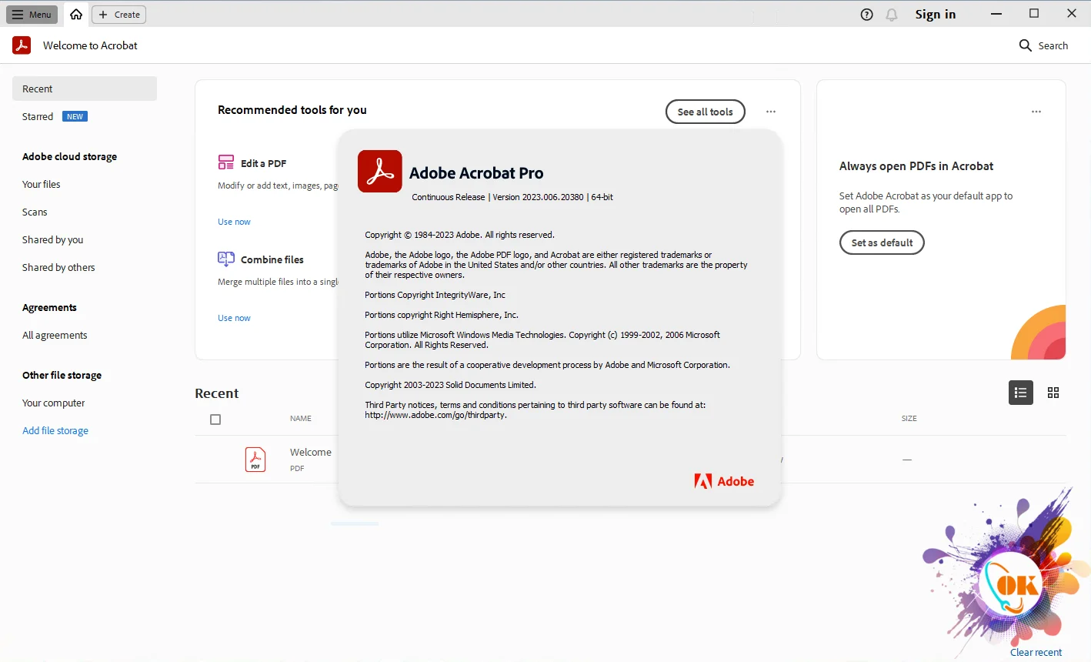The width and height of the screenshot is (1091, 662).
Task: Open the Starred sidebar item
Action: [38, 116]
